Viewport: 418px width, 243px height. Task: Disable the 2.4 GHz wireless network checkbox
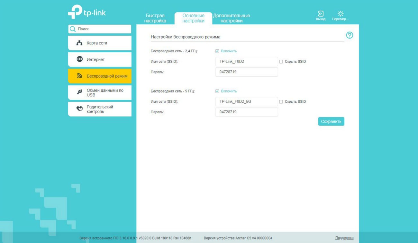[217, 51]
